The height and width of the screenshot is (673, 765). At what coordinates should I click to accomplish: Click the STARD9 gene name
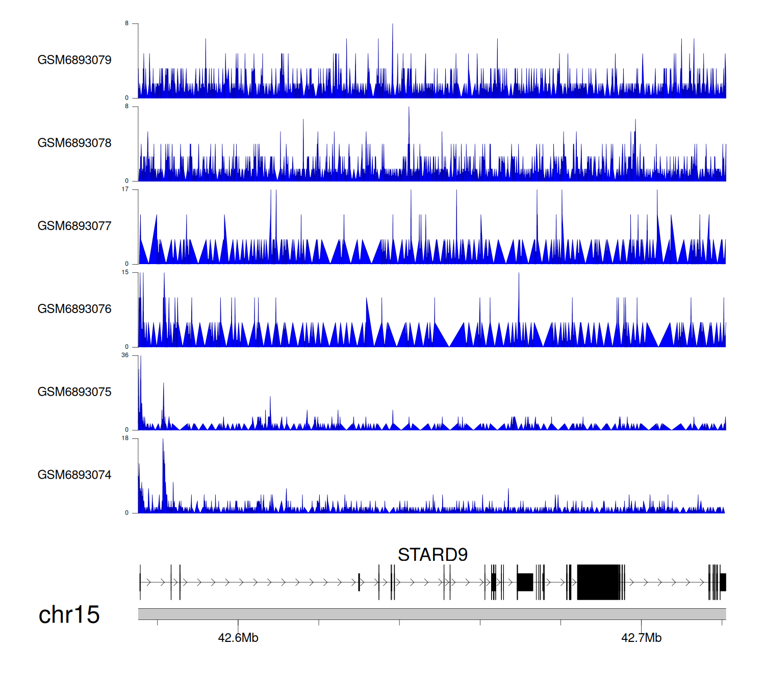(x=432, y=555)
